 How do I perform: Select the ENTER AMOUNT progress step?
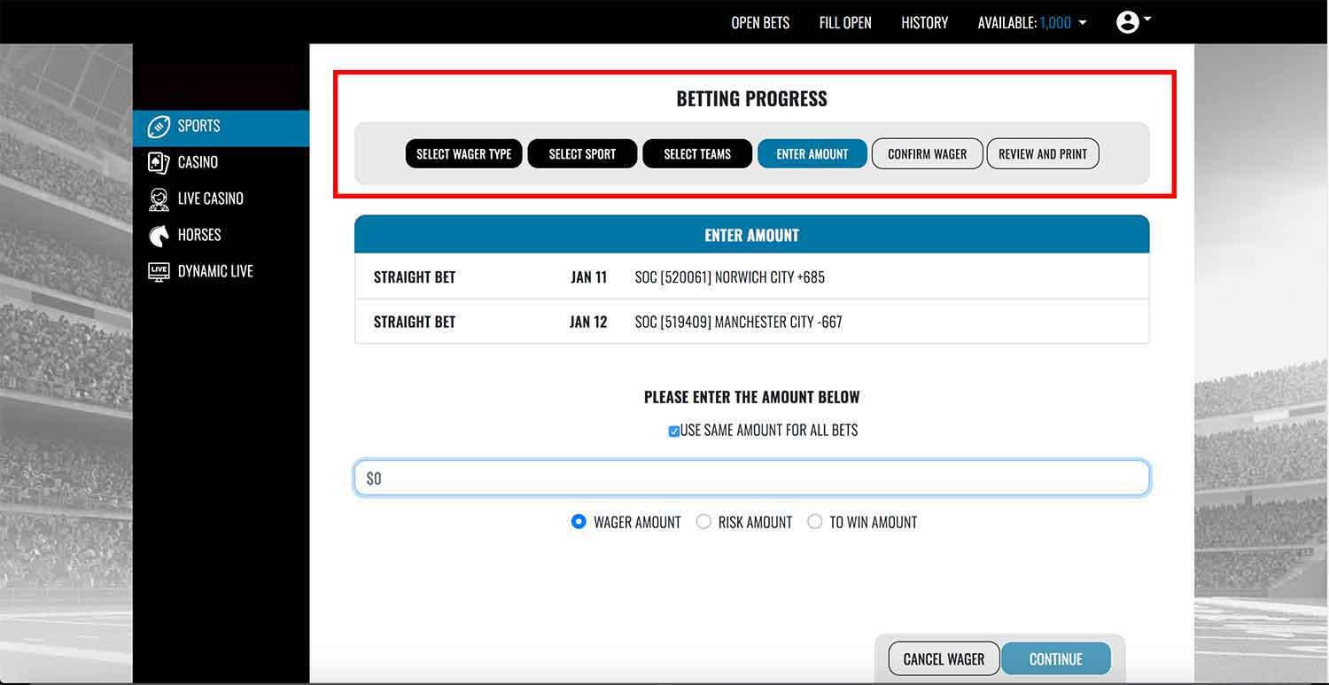(x=812, y=153)
